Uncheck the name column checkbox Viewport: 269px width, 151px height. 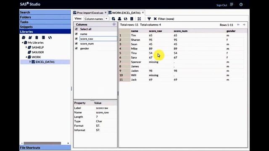click(76, 34)
